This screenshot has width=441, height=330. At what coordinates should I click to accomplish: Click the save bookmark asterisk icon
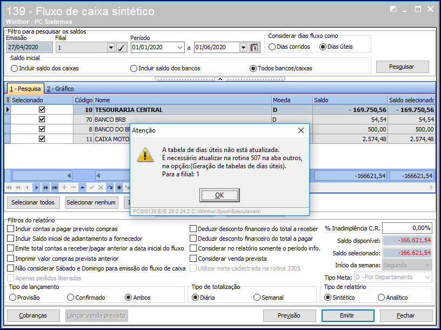(119, 188)
